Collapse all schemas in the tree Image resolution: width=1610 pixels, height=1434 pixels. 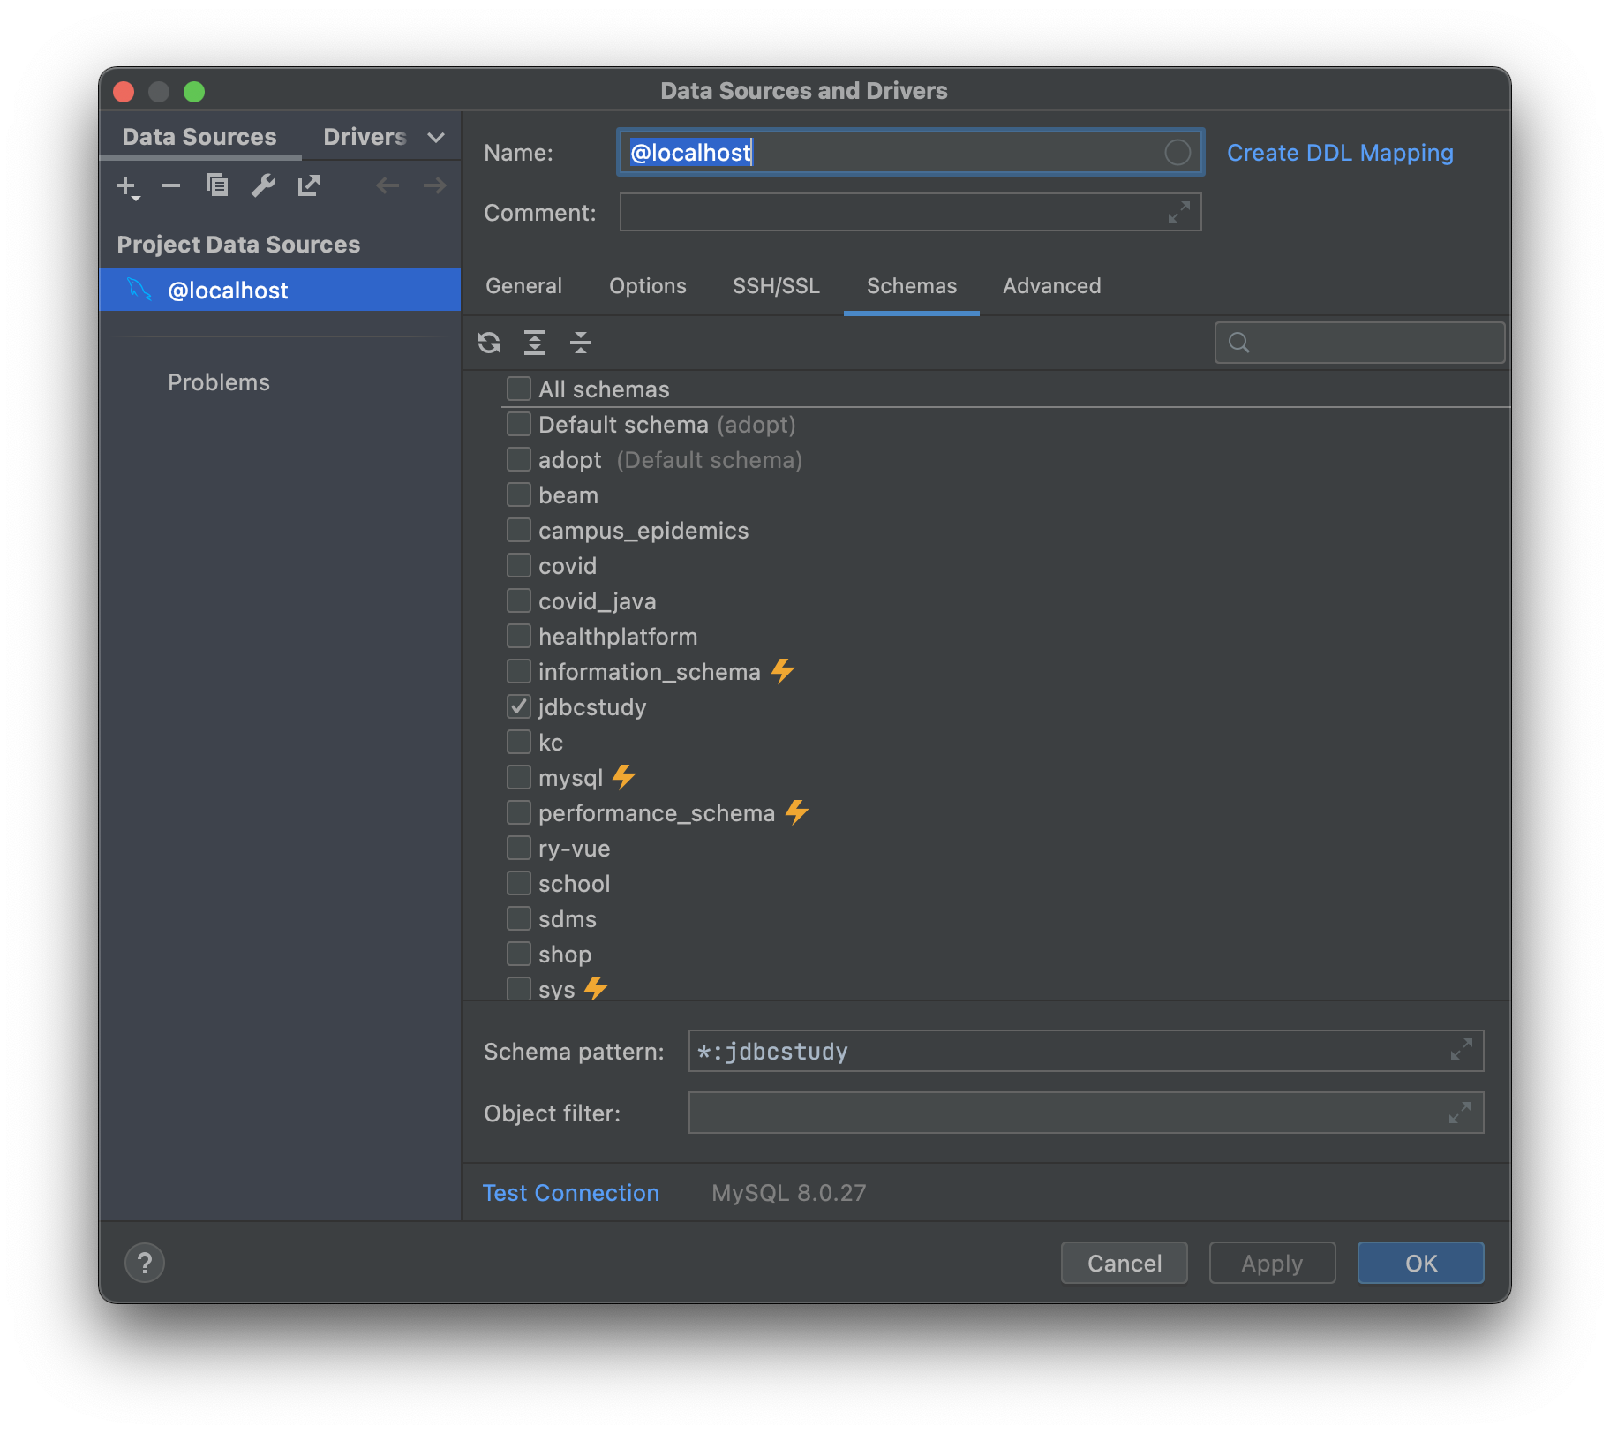[581, 343]
